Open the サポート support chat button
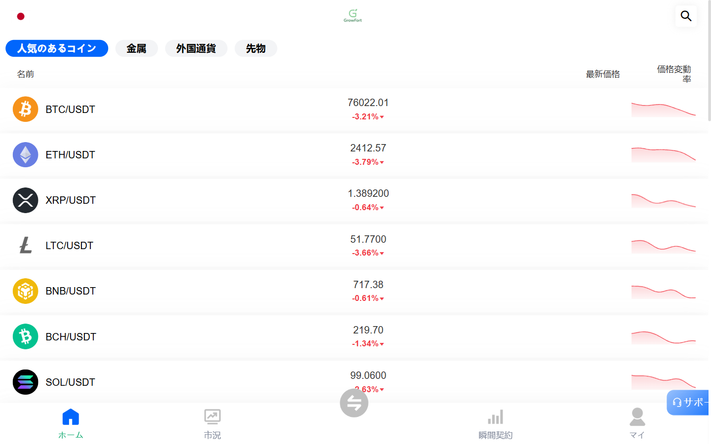The height and width of the screenshot is (444, 711). pos(688,403)
